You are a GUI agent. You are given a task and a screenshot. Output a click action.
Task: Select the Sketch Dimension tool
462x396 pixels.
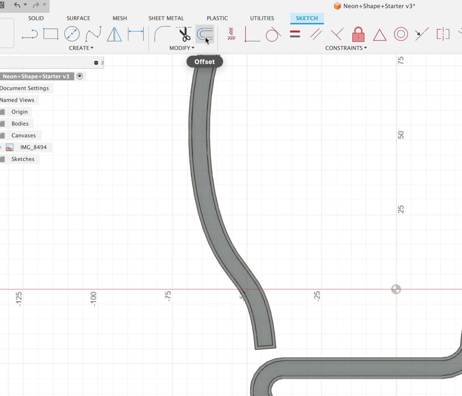[136, 34]
